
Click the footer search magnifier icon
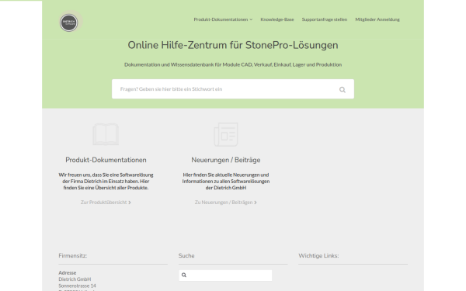coord(184,275)
